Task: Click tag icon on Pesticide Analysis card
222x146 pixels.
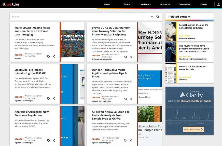Action: [126, 140]
